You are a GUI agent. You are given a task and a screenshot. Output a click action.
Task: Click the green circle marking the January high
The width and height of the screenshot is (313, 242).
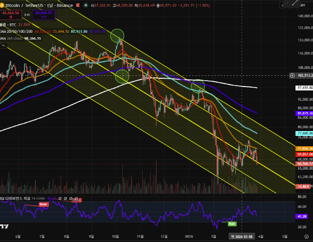pyautogui.click(x=198, y=87)
